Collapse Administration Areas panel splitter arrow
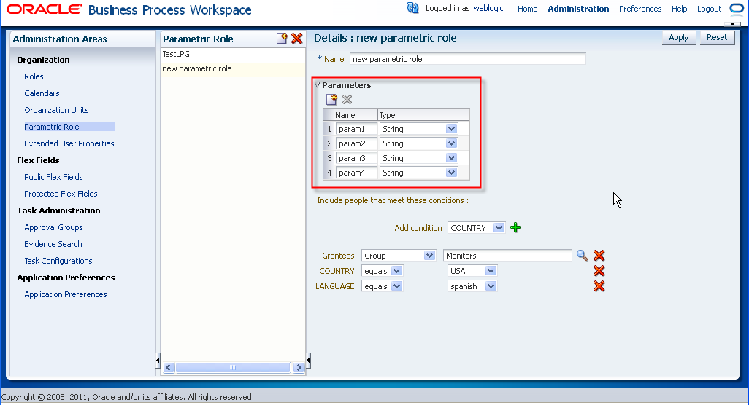Viewport: 749px width, 405px height. tap(158, 361)
